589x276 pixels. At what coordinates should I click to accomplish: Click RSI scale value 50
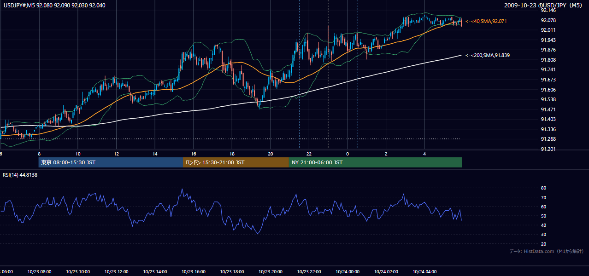[x=543, y=216]
